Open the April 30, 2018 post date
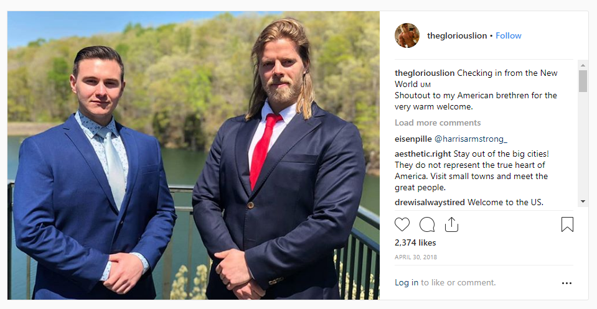The image size is (597, 309). [416, 257]
